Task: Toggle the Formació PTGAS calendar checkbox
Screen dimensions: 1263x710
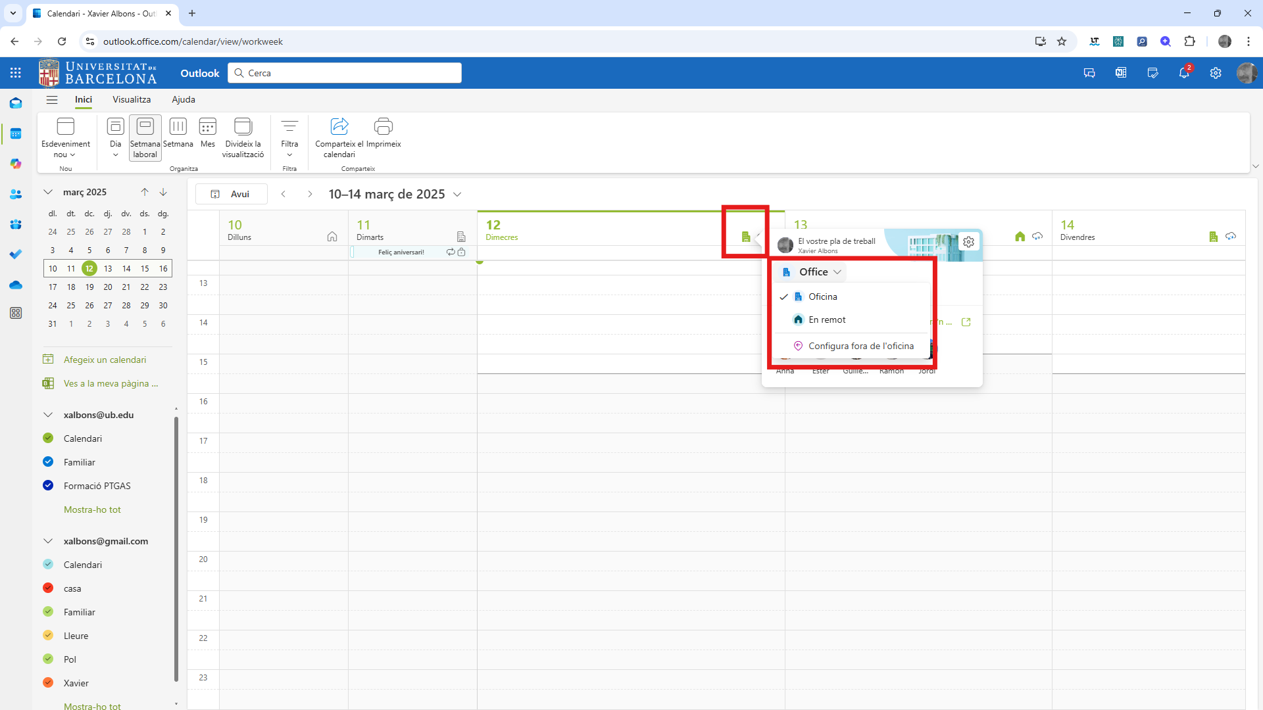Action: [x=48, y=486]
